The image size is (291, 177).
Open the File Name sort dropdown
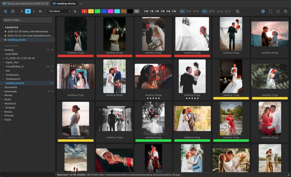tap(59, 11)
